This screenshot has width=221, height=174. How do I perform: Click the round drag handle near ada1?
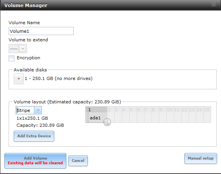107,122
